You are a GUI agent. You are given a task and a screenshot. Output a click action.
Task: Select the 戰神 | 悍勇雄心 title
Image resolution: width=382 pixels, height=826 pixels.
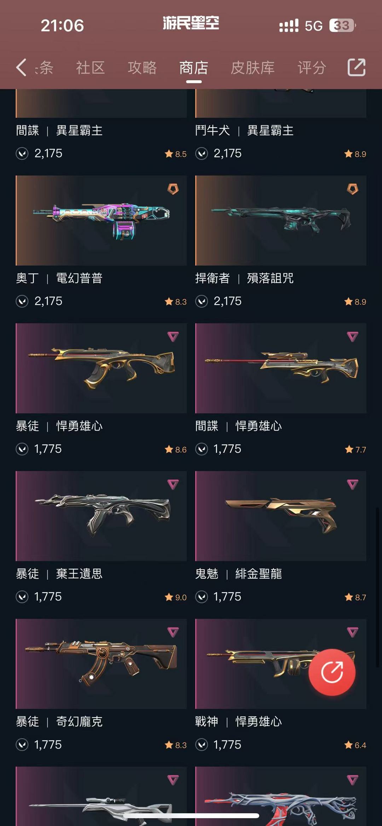click(x=239, y=721)
